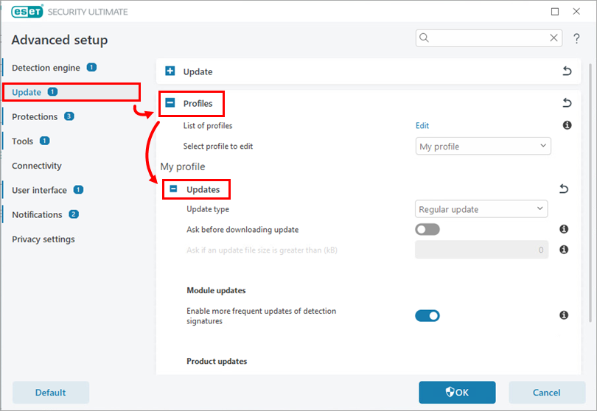Open the Tools category
The image size is (597, 411).
[22, 141]
